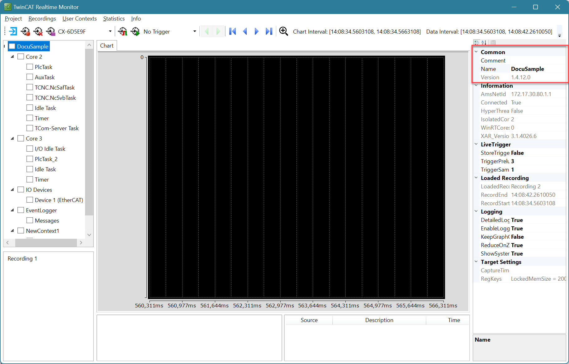
Task: Click the magnifier zoom icon
Action: pos(283,31)
